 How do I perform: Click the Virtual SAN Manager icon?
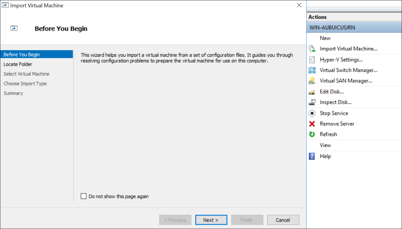(312, 81)
